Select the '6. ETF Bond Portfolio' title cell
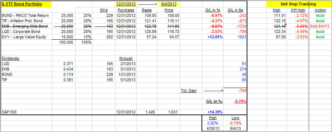The image size is (332, 132). tap(26, 4)
